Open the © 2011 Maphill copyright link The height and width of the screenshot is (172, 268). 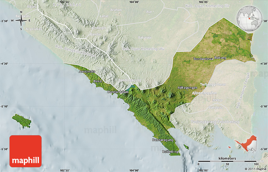coord(254,169)
